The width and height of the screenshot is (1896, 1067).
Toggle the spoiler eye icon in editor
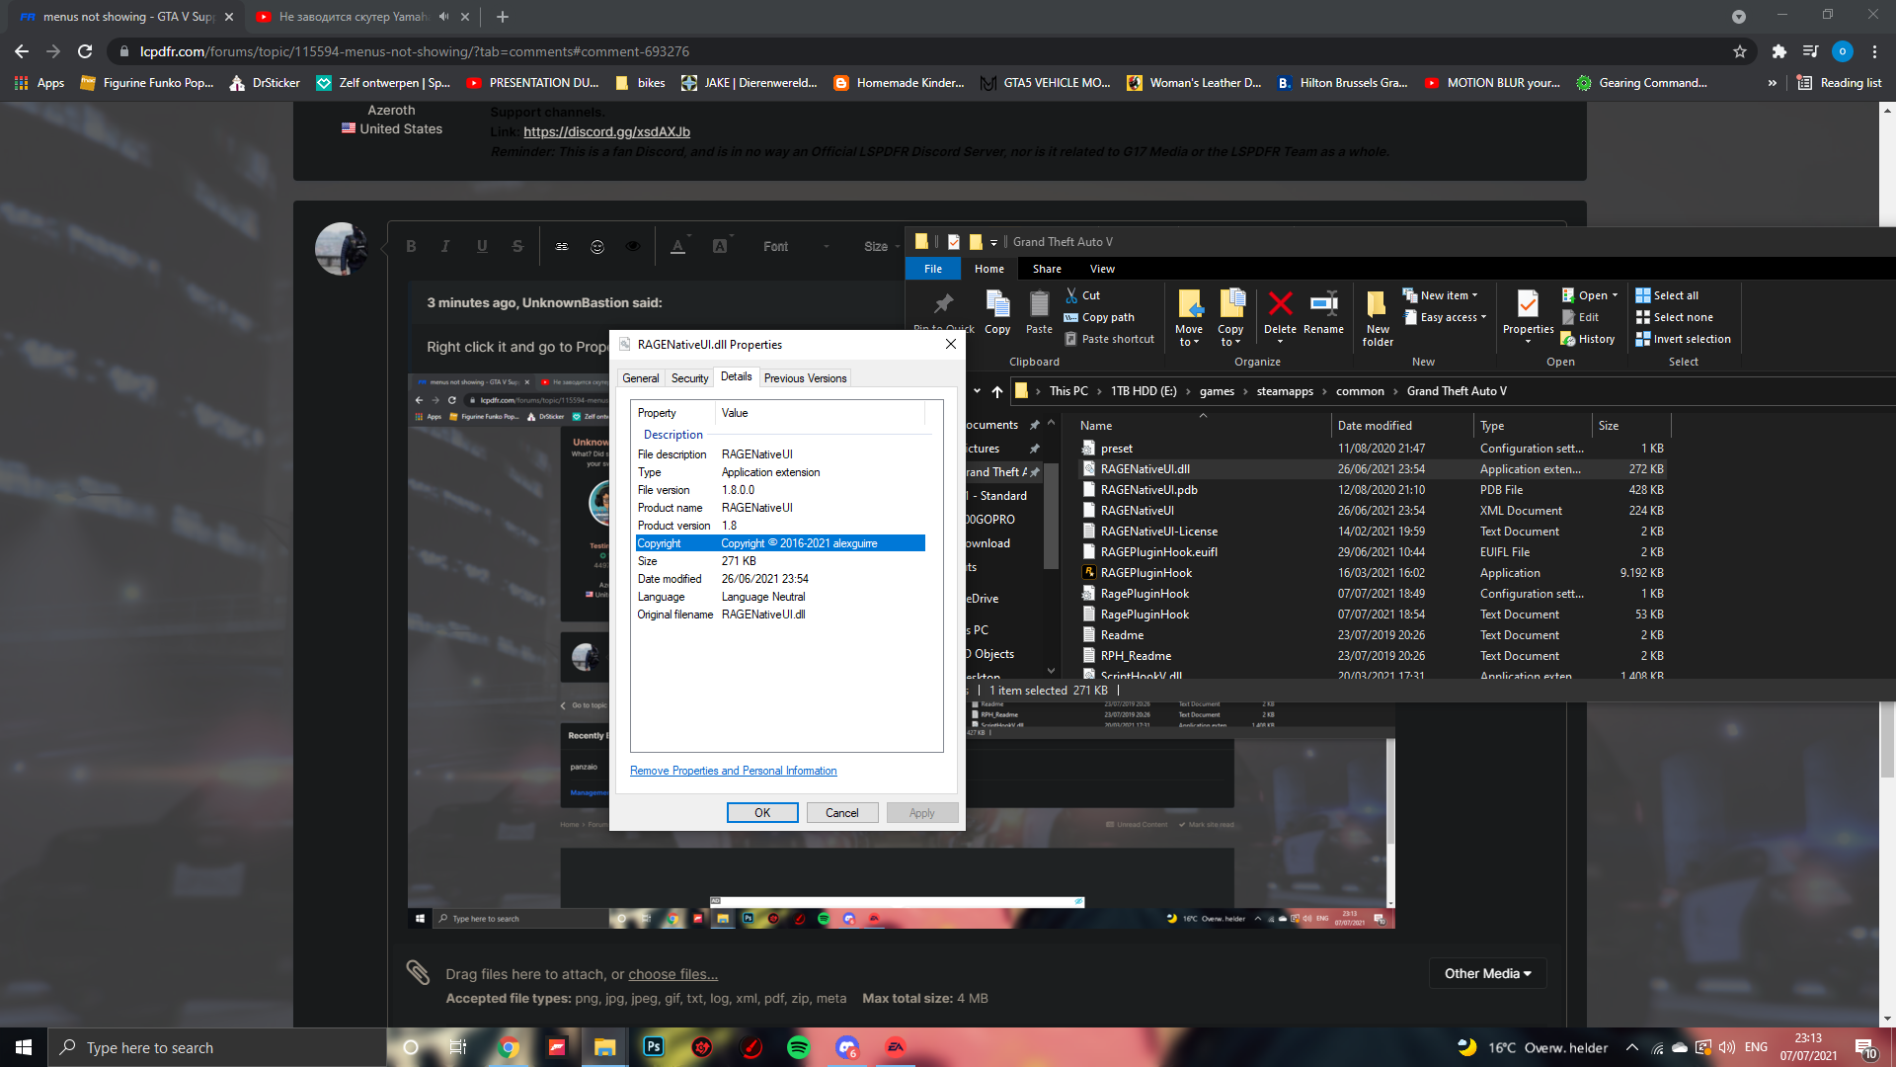pos(633,247)
